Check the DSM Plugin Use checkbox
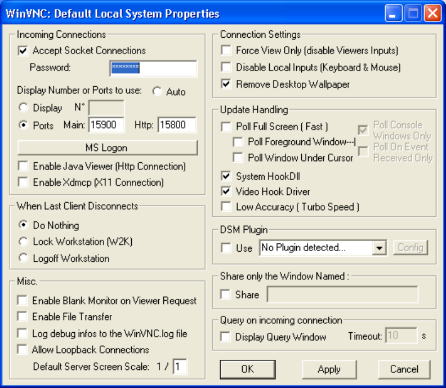This screenshot has height=388, width=446. (226, 248)
